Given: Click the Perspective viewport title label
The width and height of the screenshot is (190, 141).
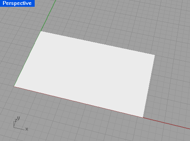Looking at the screenshot, I should (x=17, y=3).
